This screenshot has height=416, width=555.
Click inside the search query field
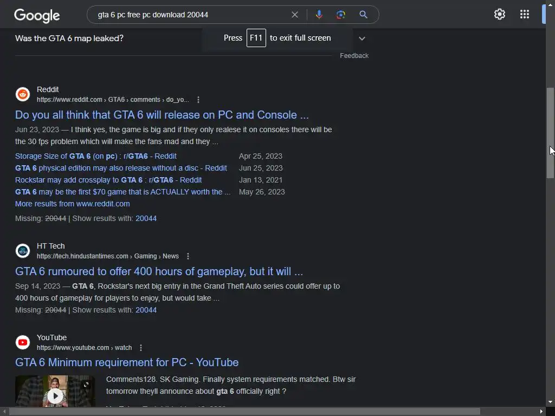pos(191,15)
